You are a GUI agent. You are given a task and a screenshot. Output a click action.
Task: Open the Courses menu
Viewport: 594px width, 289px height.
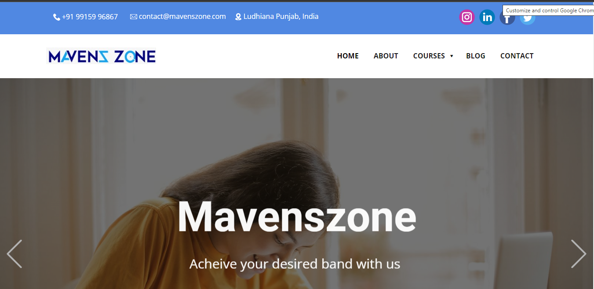click(x=429, y=56)
